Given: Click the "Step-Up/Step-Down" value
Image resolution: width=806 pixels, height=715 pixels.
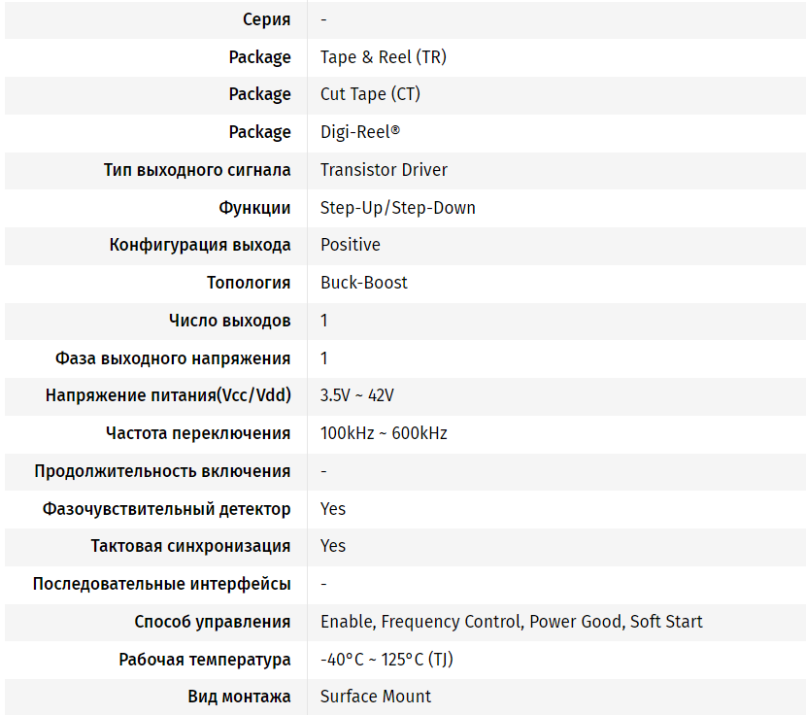Looking at the screenshot, I should 397,208.
